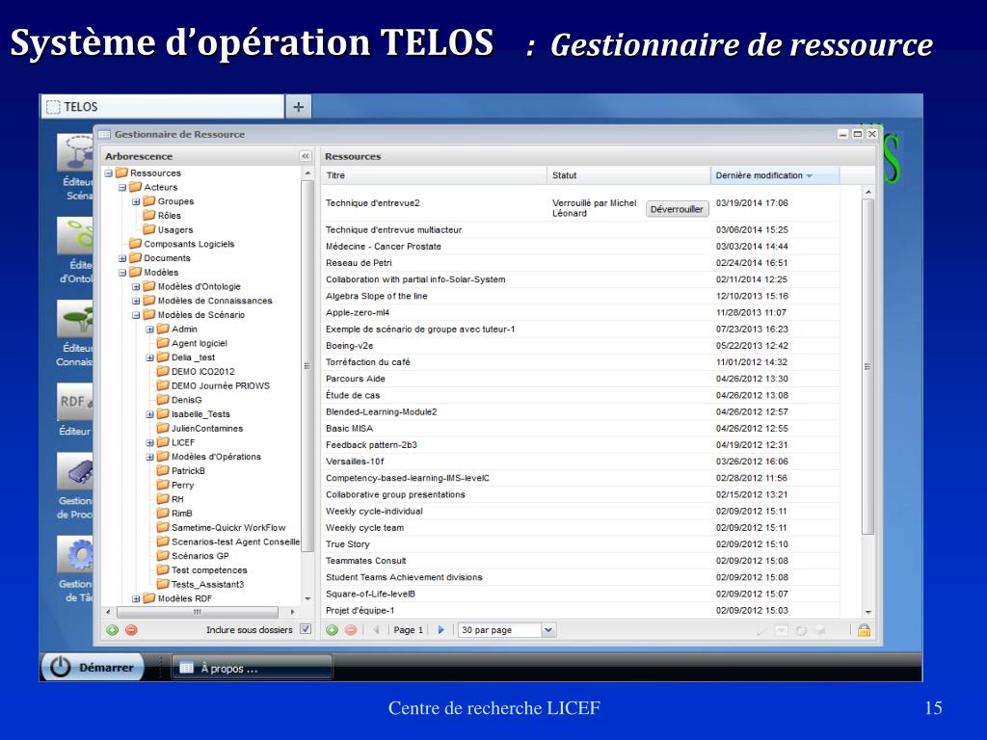Expand the Documents tree node

pyautogui.click(x=122, y=258)
